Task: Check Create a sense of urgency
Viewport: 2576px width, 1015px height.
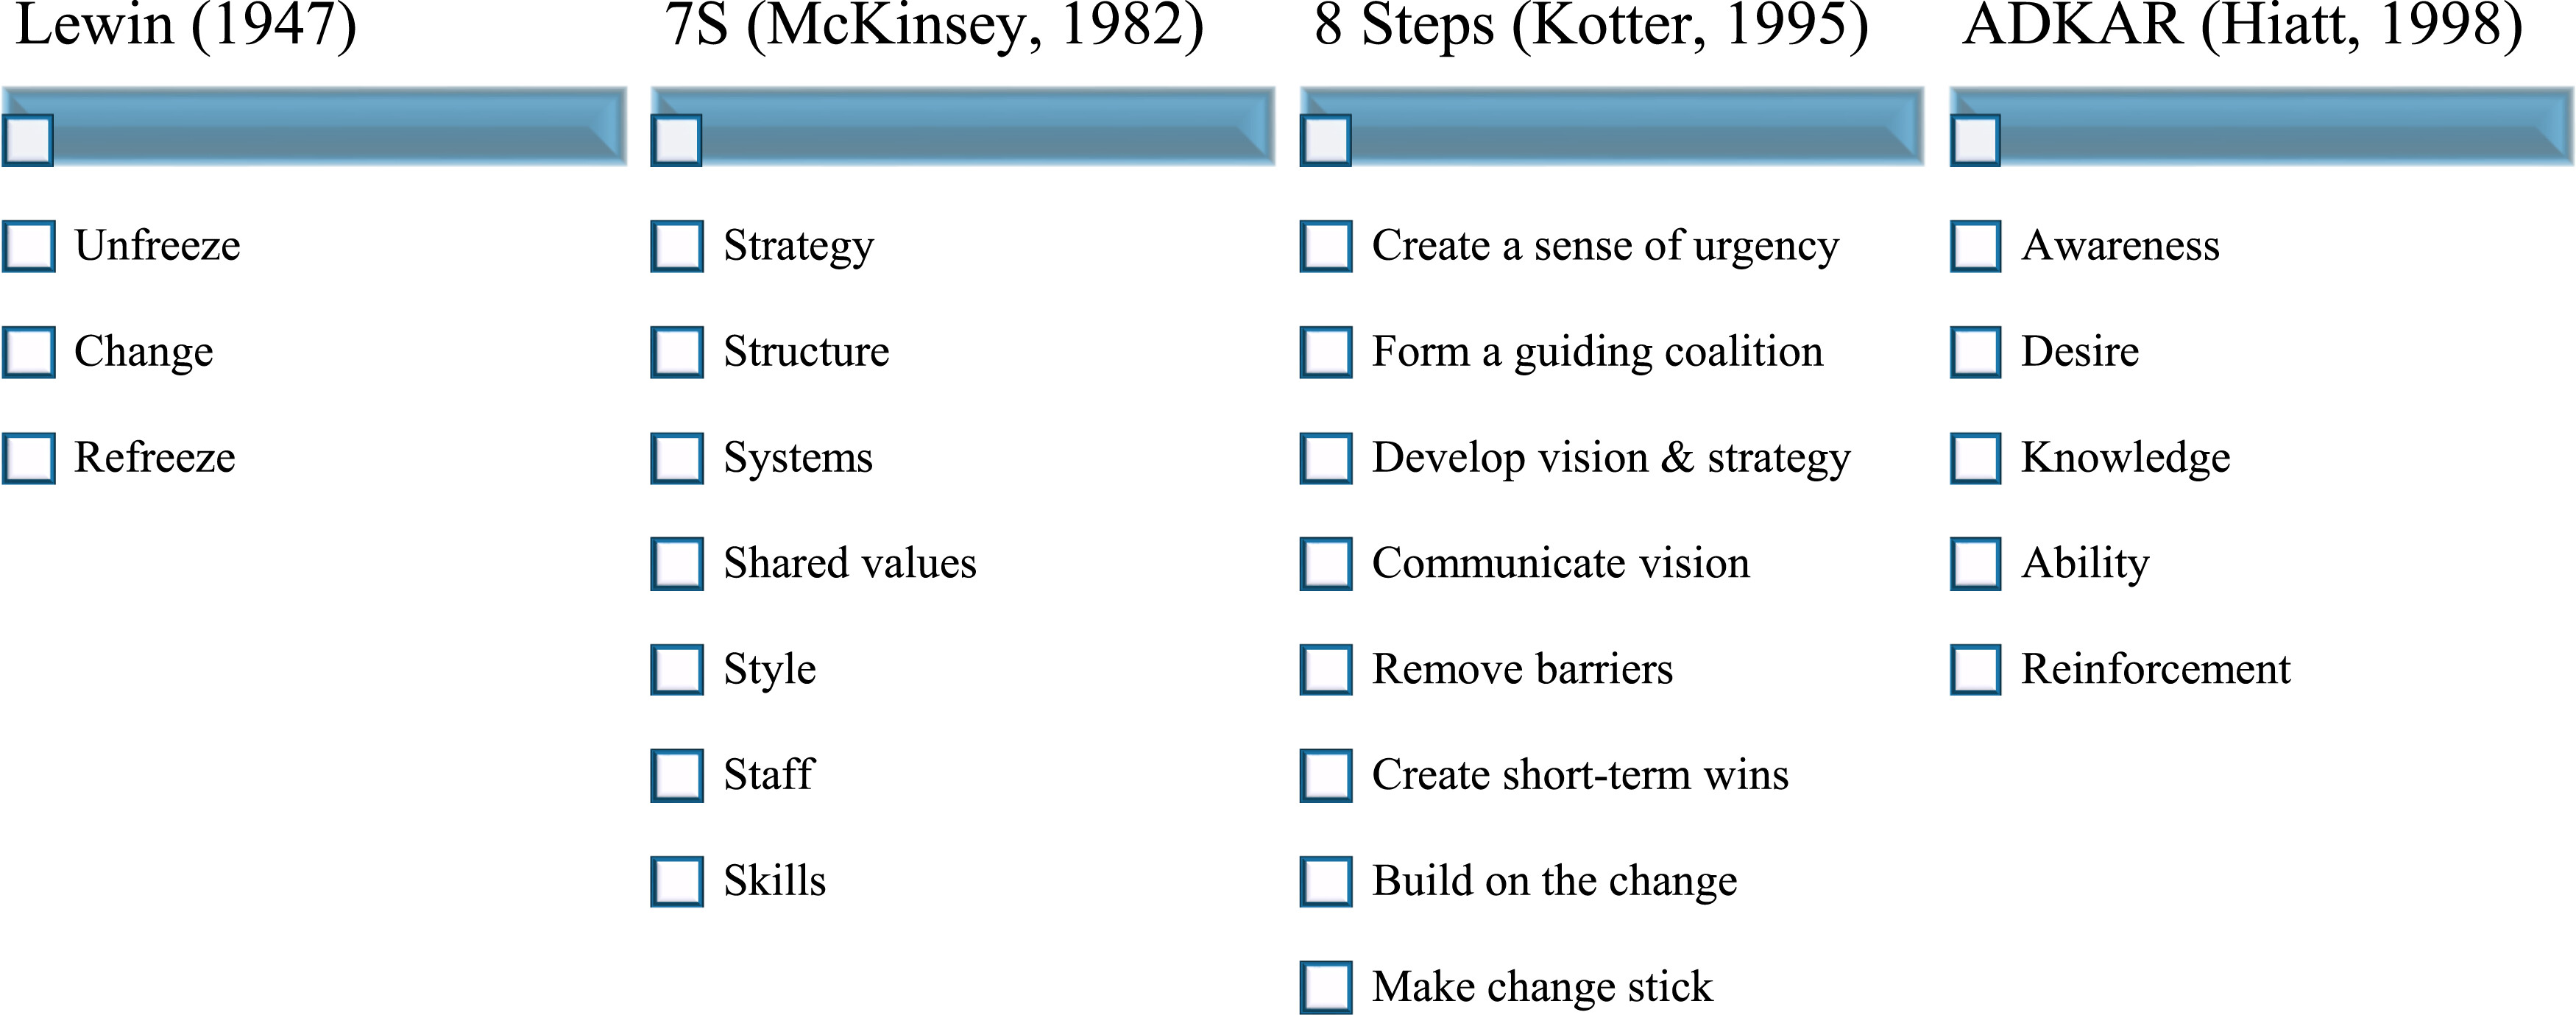Action: click(1326, 246)
